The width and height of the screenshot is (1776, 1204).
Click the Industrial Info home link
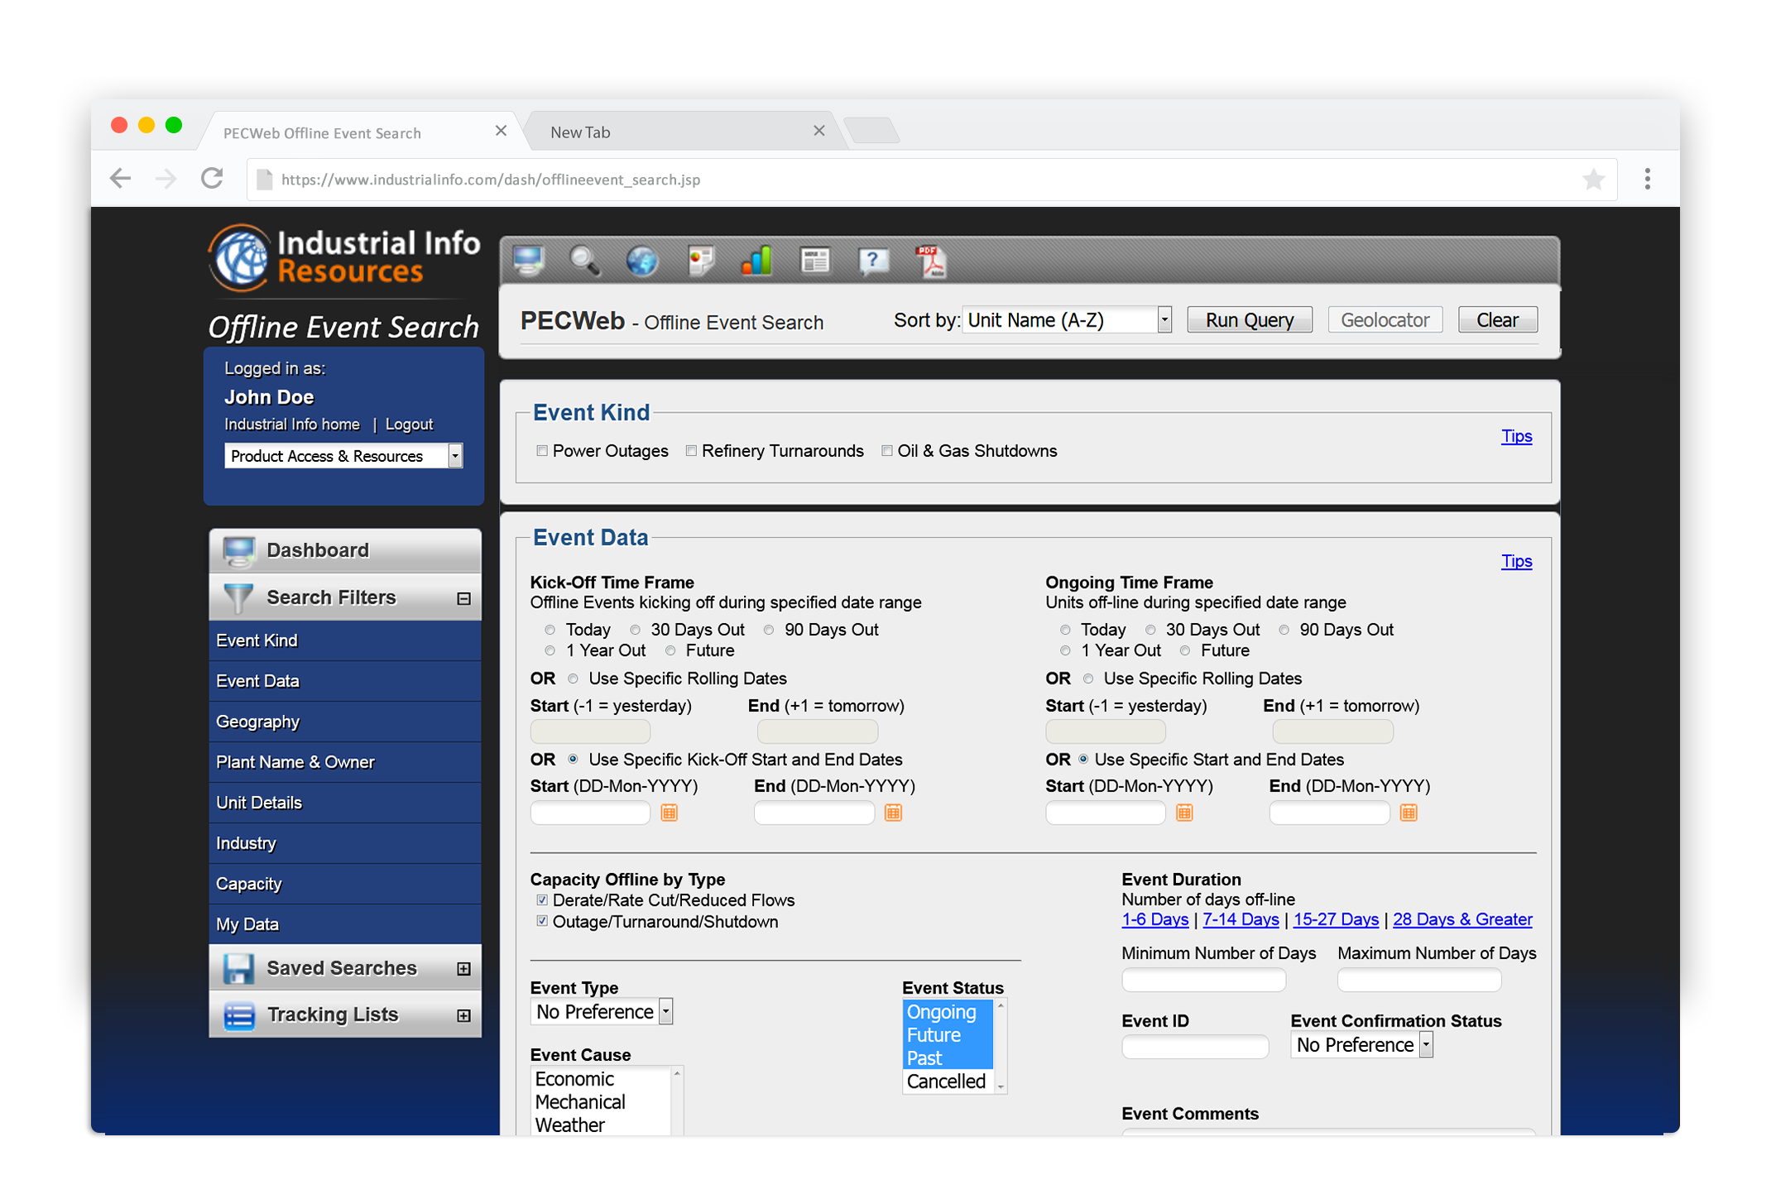(292, 425)
